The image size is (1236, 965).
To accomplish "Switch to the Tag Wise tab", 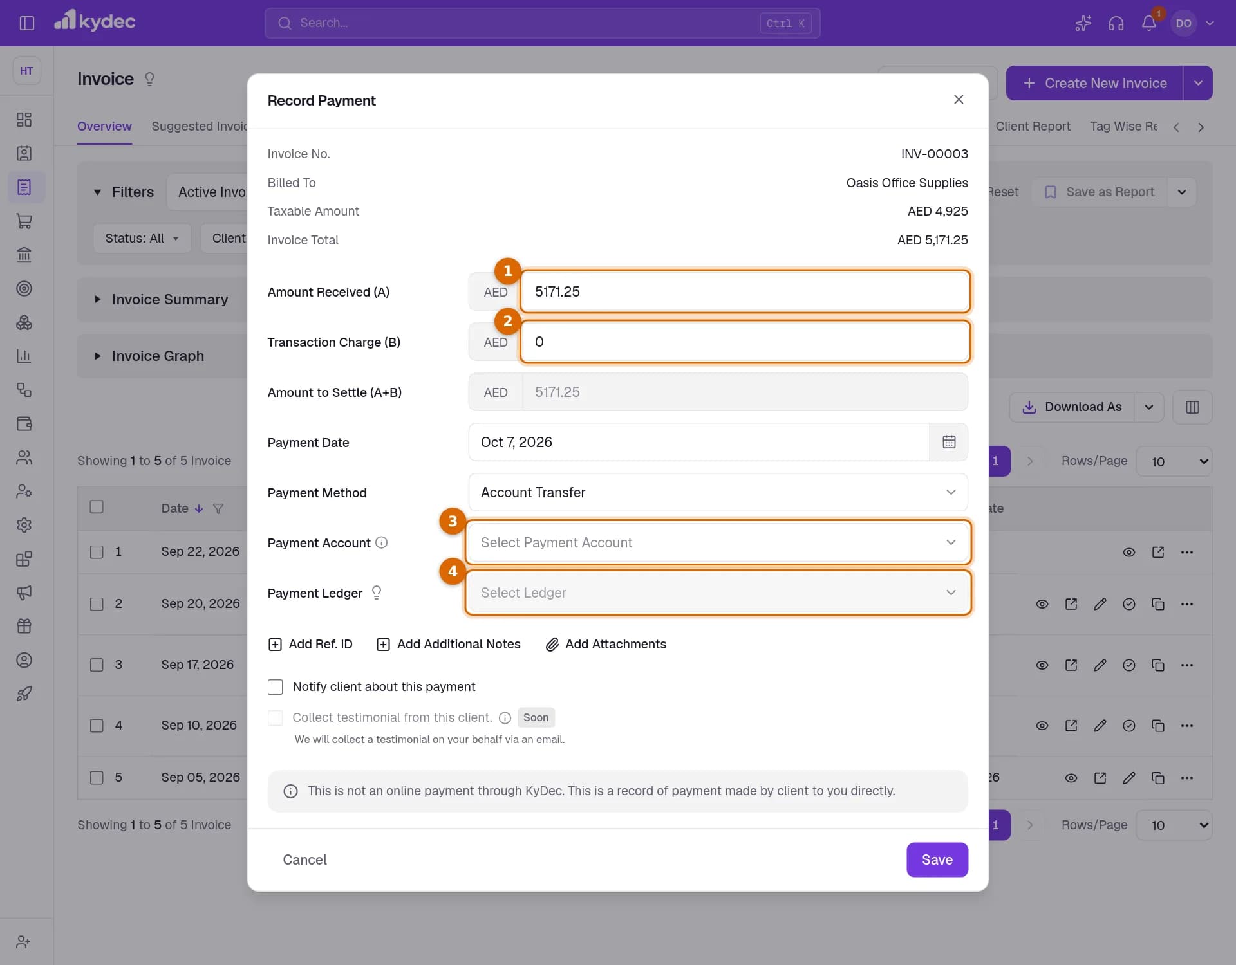I will click(x=1123, y=126).
